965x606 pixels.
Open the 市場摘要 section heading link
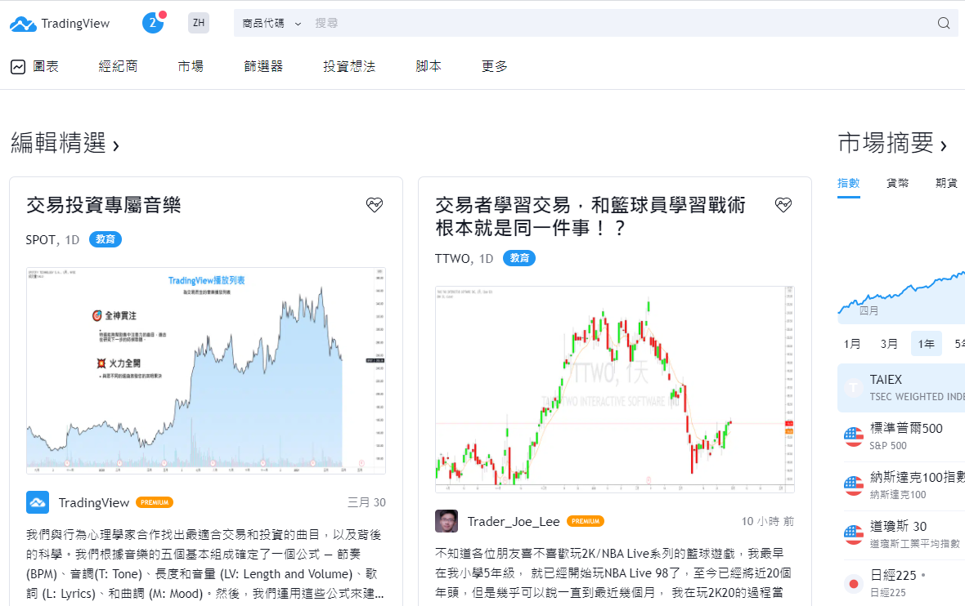892,143
